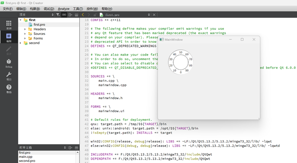Click the DEPENDPATH keyword on line 50
Viewport: 297px width, 163px height.
(101, 159)
